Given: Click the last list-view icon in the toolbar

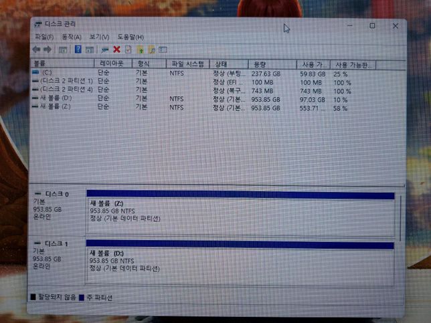Looking at the screenshot, I should click(x=163, y=49).
